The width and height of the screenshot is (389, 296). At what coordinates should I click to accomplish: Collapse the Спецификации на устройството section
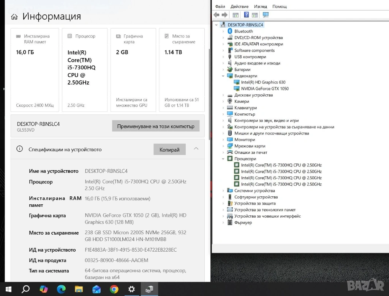coord(196,149)
